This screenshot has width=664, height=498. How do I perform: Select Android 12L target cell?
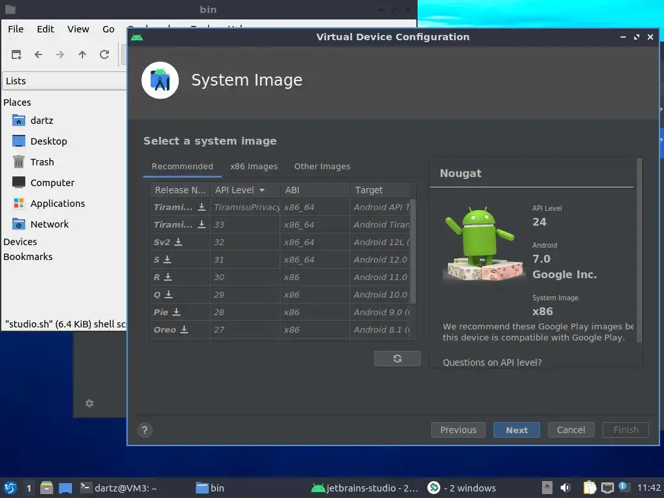[x=381, y=243]
